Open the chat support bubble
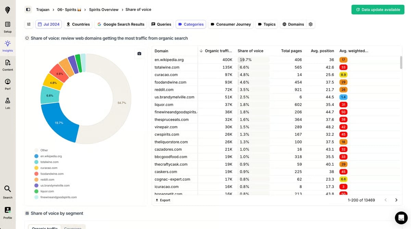The width and height of the screenshot is (411, 229). [x=401, y=217]
